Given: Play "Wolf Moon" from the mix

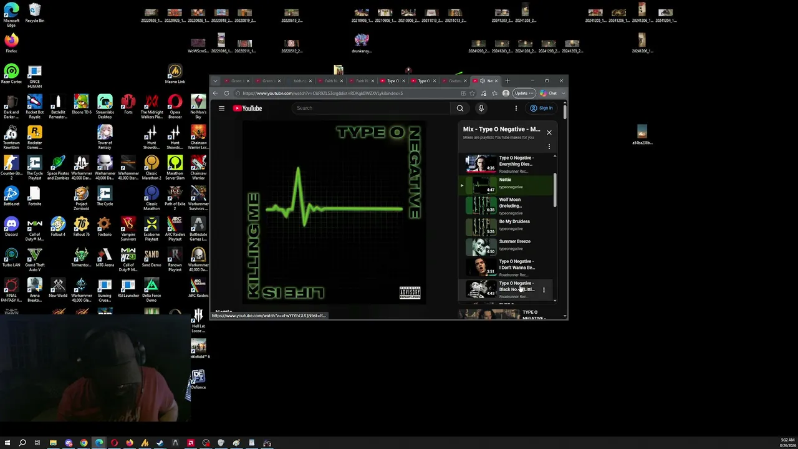Looking at the screenshot, I should (507, 205).
